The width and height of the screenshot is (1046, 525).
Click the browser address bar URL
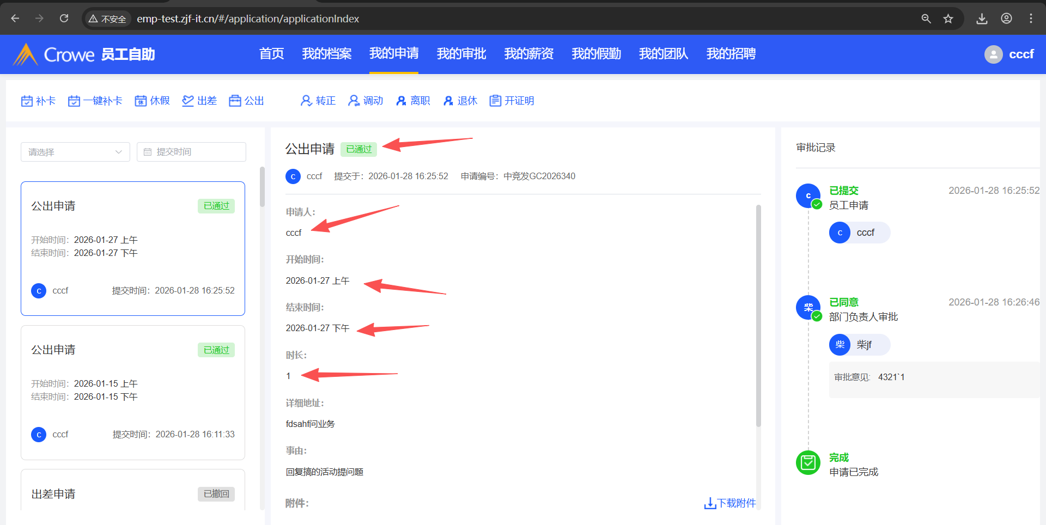point(248,19)
